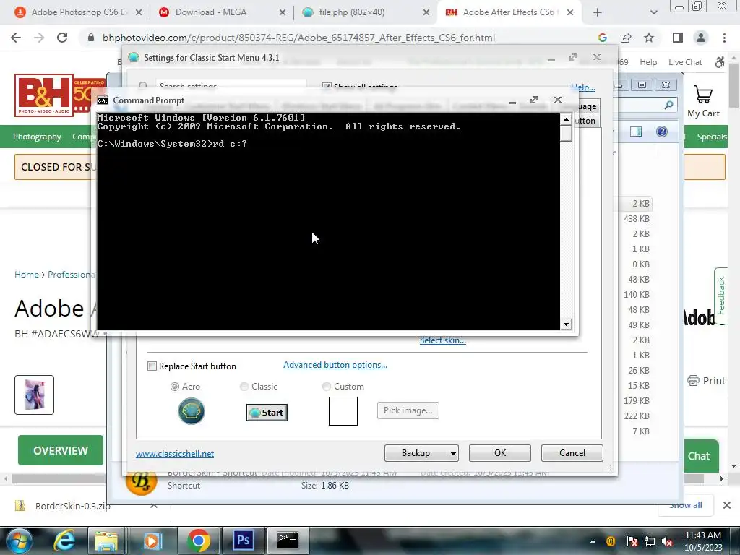
Task: Click taskbar clock 11:43 AM
Action: coord(702,535)
